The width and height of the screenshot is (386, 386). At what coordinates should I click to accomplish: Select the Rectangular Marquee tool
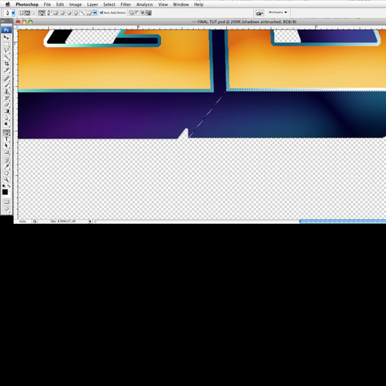(6, 44)
